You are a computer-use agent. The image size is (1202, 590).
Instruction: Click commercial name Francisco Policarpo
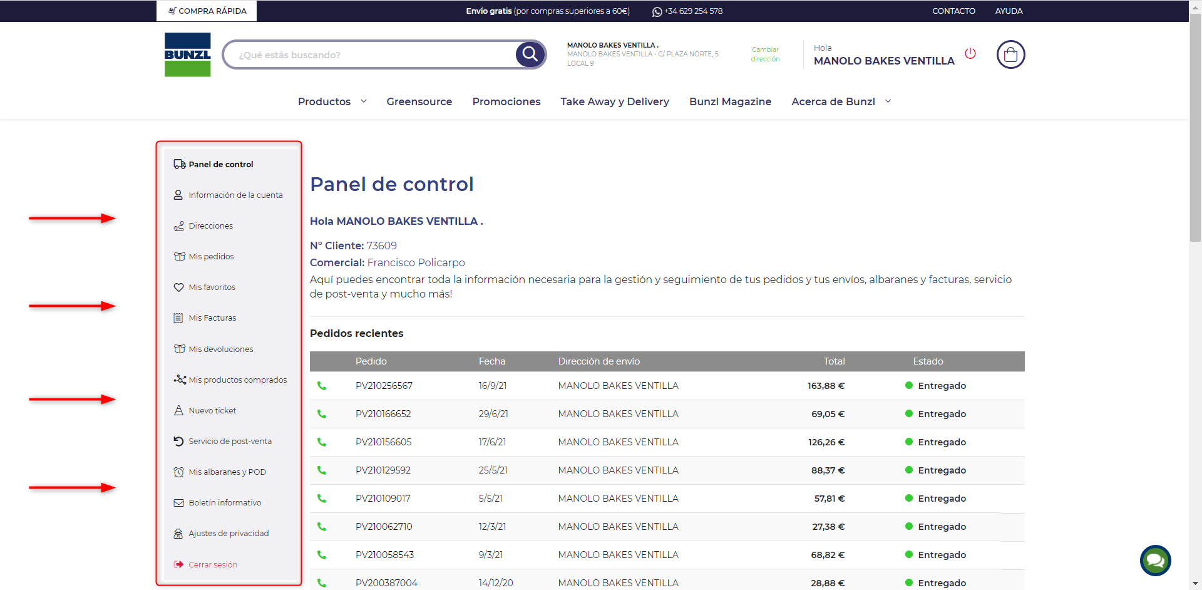pos(416,262)
